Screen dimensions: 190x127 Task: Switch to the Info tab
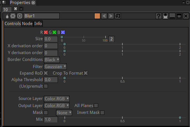pos(38,24)
